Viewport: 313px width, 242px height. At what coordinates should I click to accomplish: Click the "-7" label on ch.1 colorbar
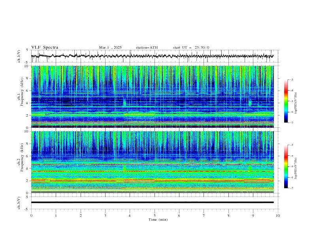pos(291,123)
